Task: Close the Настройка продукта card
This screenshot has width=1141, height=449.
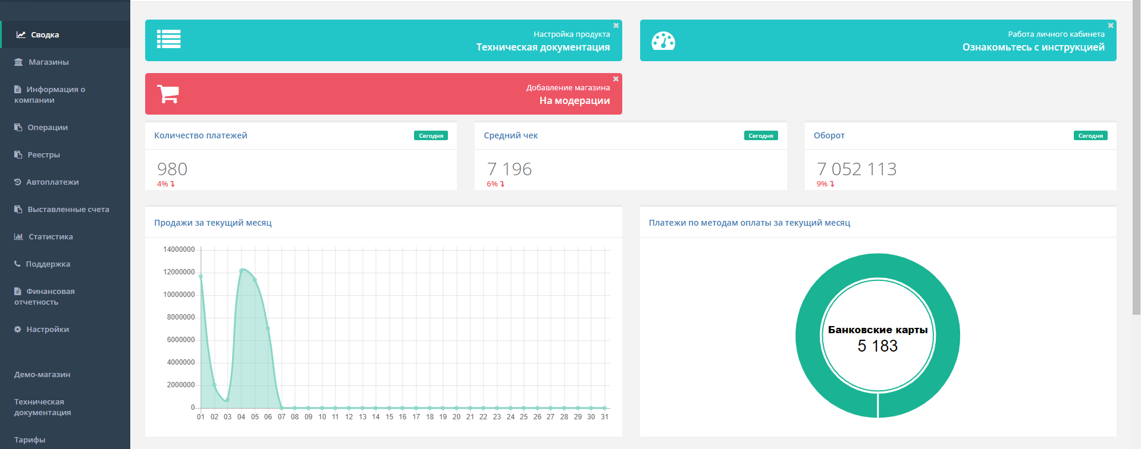Action: (616, 26)
